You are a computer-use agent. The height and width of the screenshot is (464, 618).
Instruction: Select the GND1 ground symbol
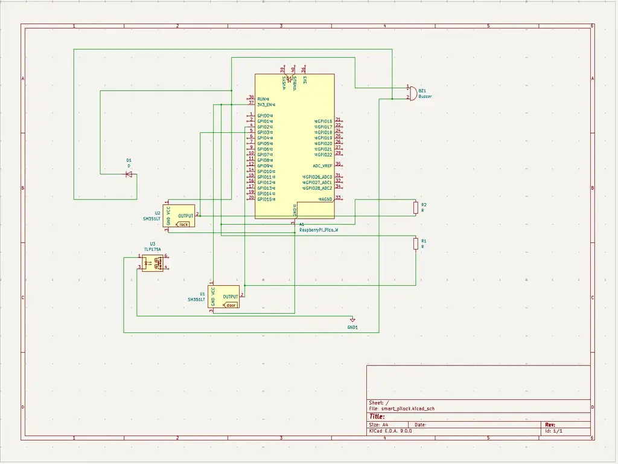[352, 320]
